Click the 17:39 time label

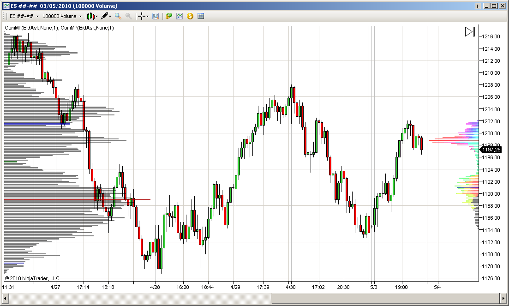point(263,287)
